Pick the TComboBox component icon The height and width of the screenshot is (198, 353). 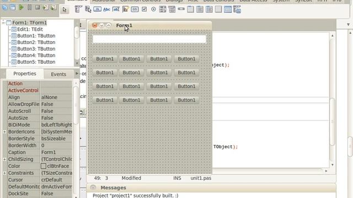pos(172,9)
